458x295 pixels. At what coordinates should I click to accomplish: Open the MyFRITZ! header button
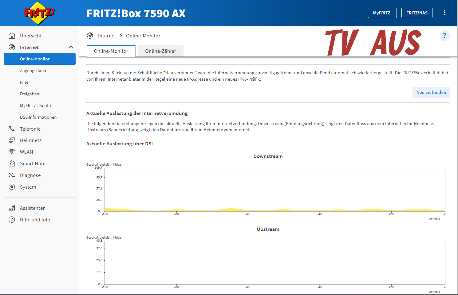[x=382, y=13]
